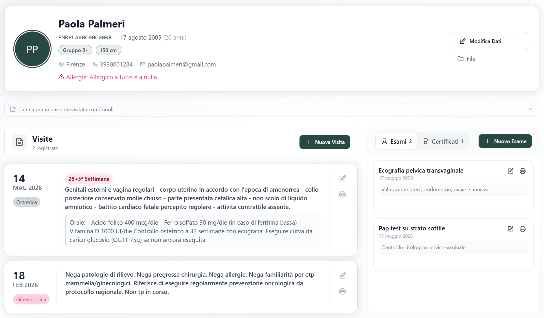
Task: Click the Nuova Visita button
Action: click(x=325, y=142)
